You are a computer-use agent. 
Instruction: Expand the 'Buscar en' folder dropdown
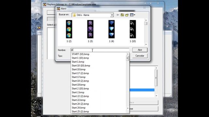tap(112, 15)
